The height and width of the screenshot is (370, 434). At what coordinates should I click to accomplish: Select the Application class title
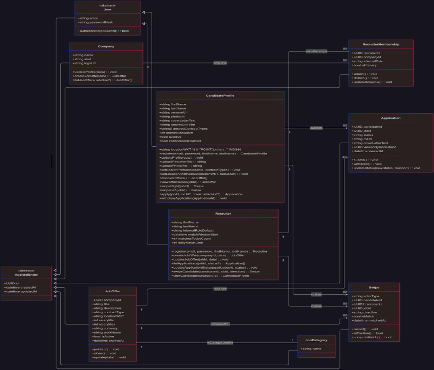390,118
